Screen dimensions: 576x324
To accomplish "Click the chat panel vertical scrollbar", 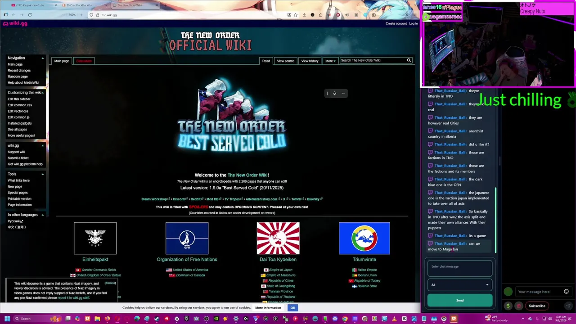I will (x=496, y=220).
